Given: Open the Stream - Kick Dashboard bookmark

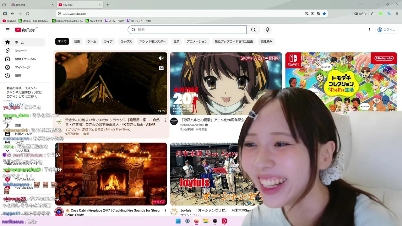Looking at the screenshot, I should pyautogui.click(x=34, y=21).
